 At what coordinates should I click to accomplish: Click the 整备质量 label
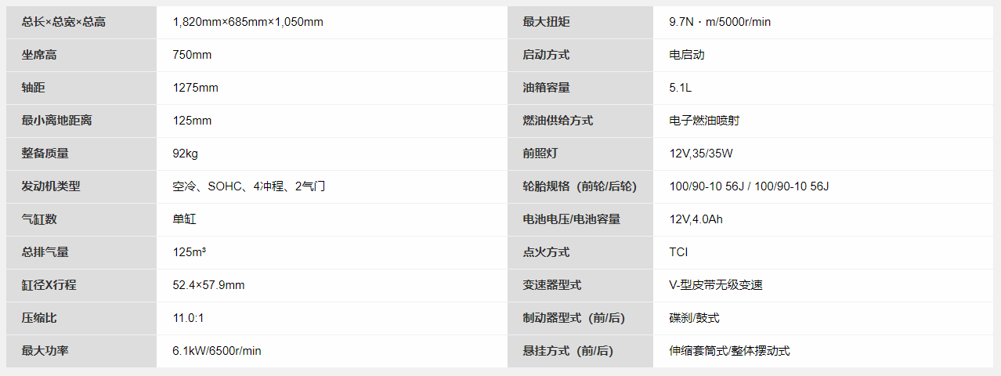(45, 154)
